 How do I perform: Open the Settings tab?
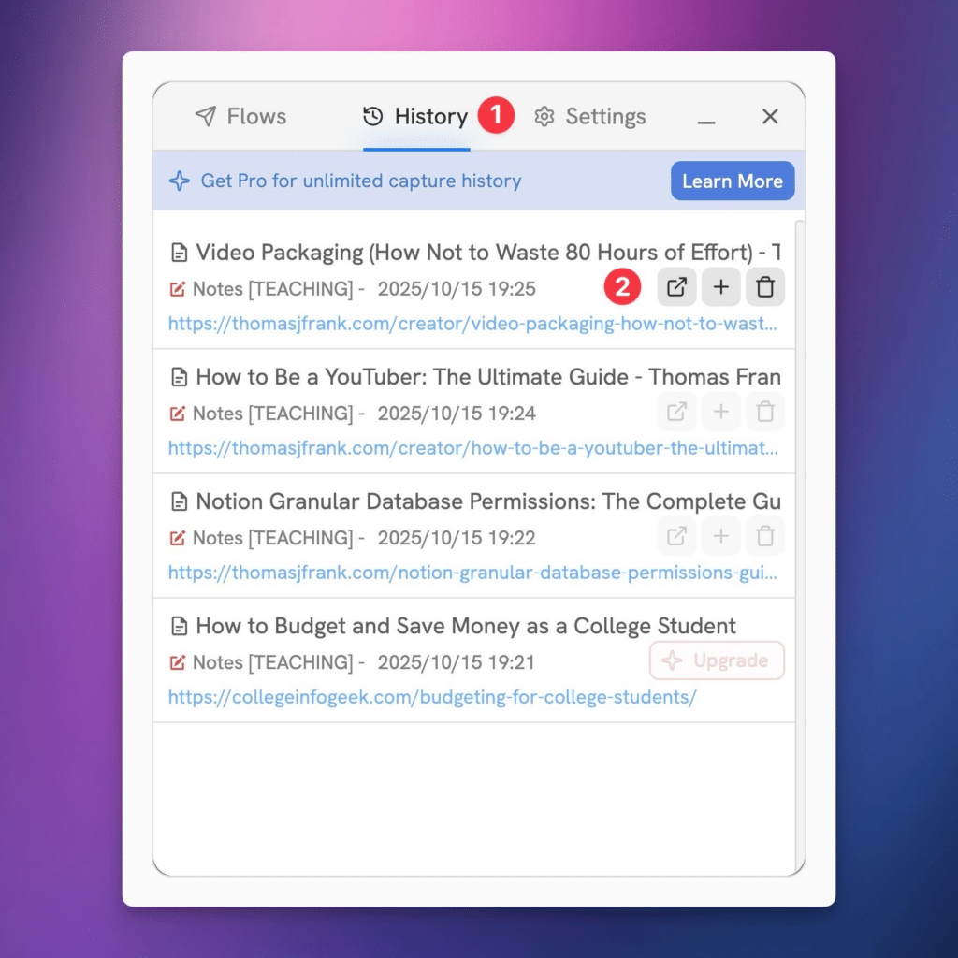pos(590,117)
